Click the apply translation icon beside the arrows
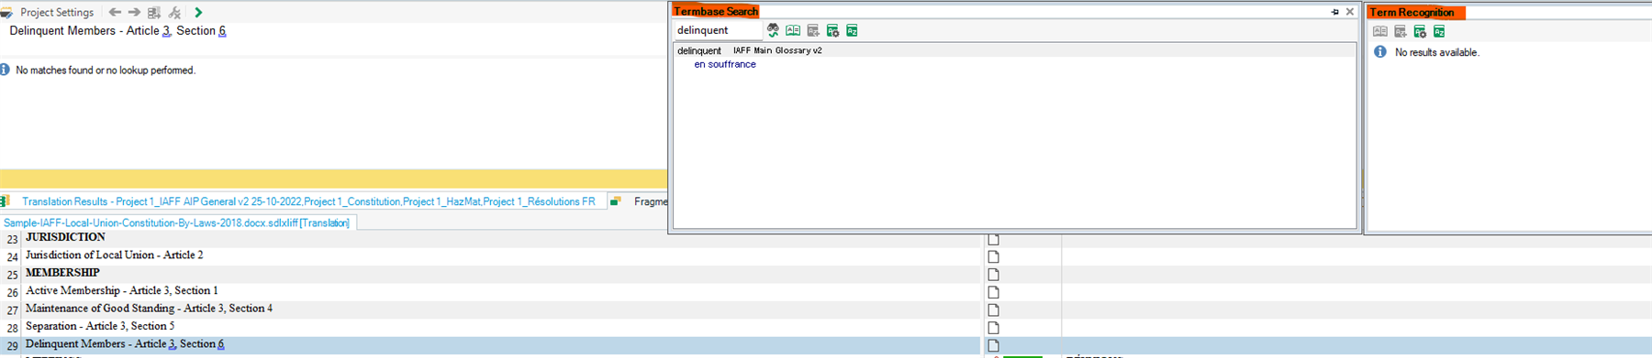 click(x=154, y=12)
